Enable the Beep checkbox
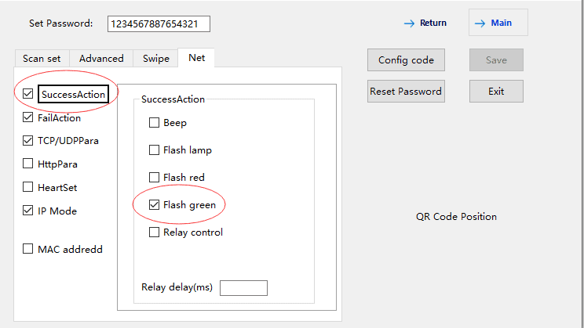 click(154, 123)
